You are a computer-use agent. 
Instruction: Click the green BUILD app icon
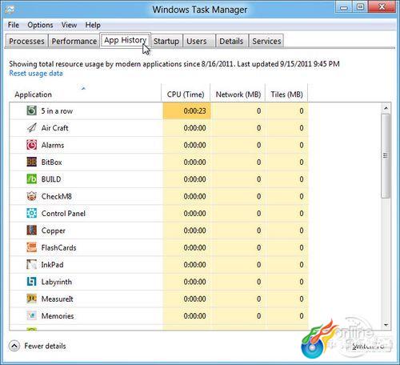tap(32, 179)
